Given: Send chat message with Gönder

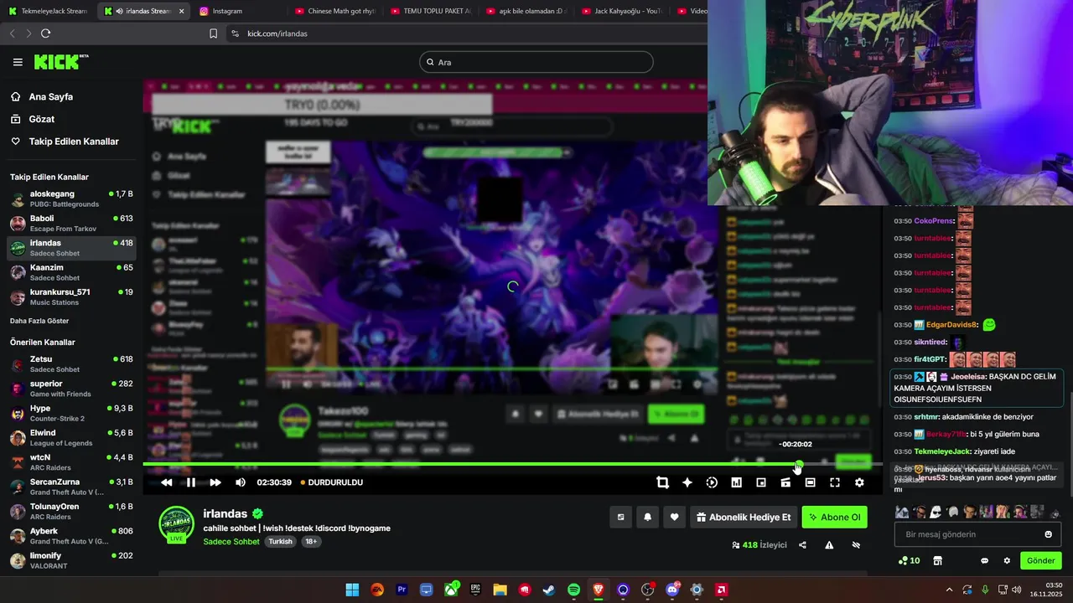Looking at the screenshot, I should point(1040,561).
